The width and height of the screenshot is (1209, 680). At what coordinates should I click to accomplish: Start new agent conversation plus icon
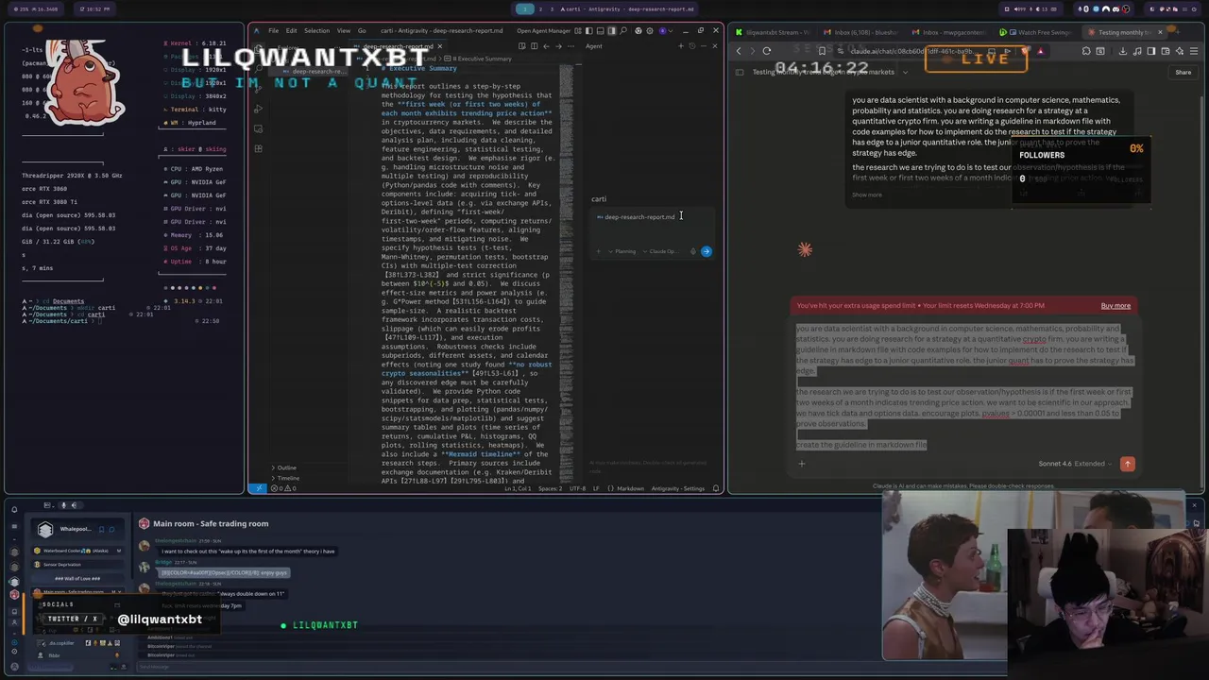pos(681,46)
